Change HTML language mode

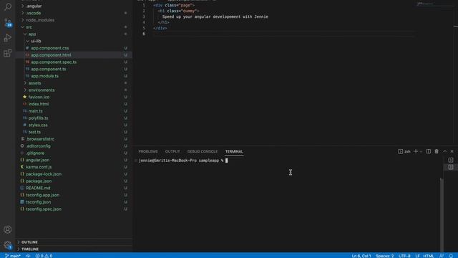coord(429,256)
